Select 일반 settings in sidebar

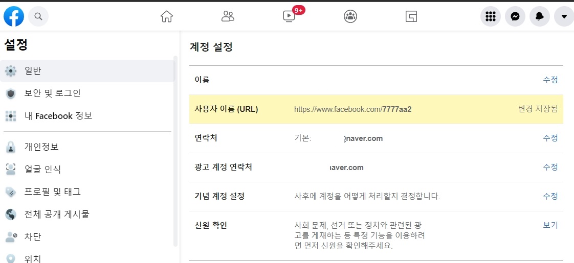point(87,71)
